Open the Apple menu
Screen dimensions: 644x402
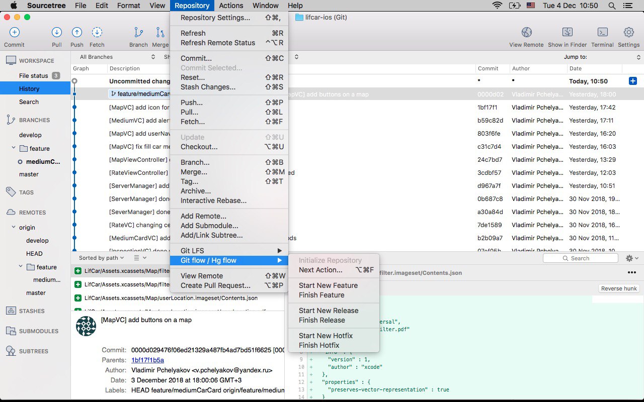(x=14, y=6)
